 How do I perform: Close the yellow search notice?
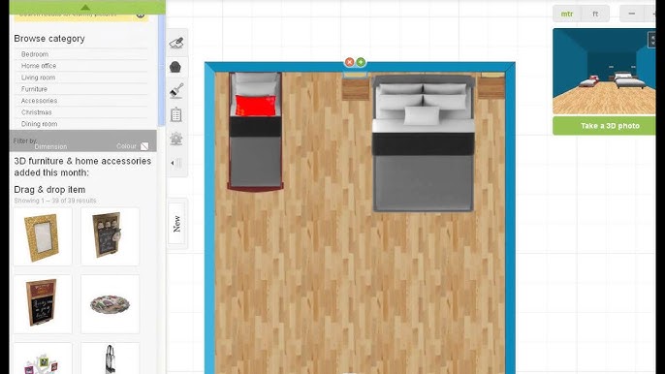pos(141,15)
